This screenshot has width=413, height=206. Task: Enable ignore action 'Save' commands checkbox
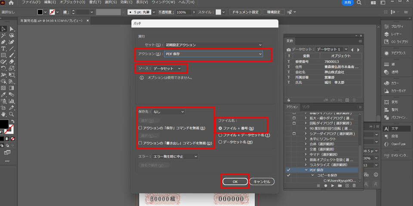(140, 128)
